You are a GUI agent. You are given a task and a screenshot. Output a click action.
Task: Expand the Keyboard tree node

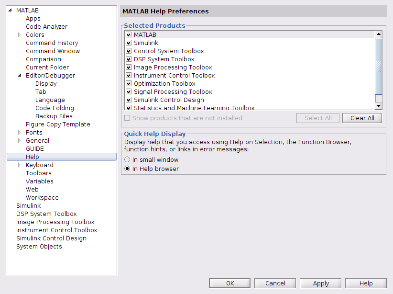tap(19, 165)
